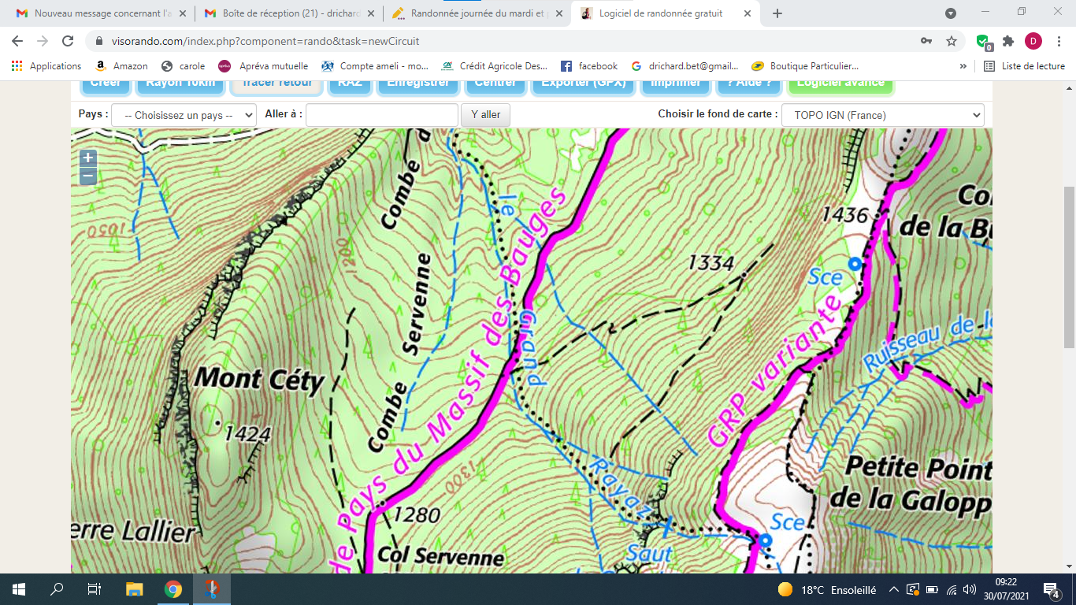Screen dimensions: 1076x605
Task: Show hidden bookmarks with the chevron
Action: pyautogui.click(x=963, y=66)
